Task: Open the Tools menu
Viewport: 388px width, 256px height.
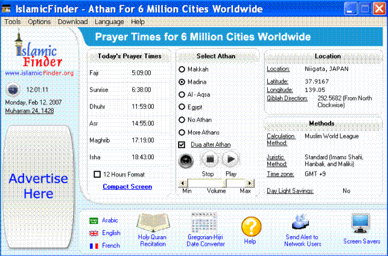Action: pos(13,22)
